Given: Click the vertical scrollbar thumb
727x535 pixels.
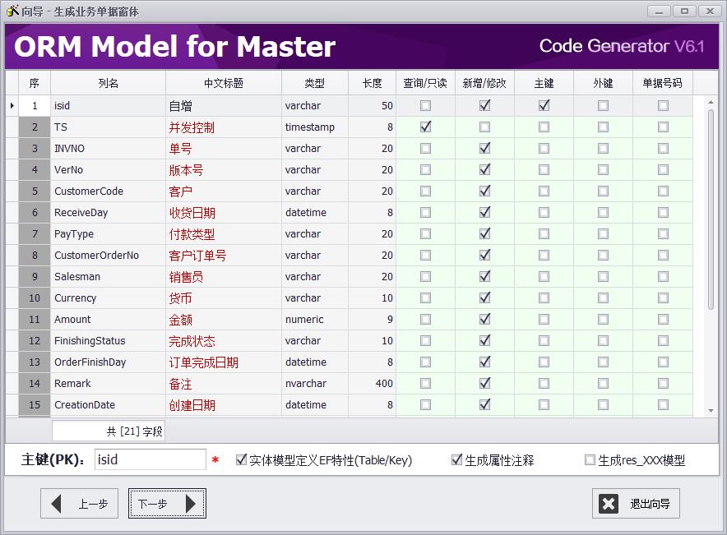Looking at the screenshot, I should (711, 210).
